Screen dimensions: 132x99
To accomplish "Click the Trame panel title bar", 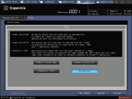I will [x=66, y=27].
